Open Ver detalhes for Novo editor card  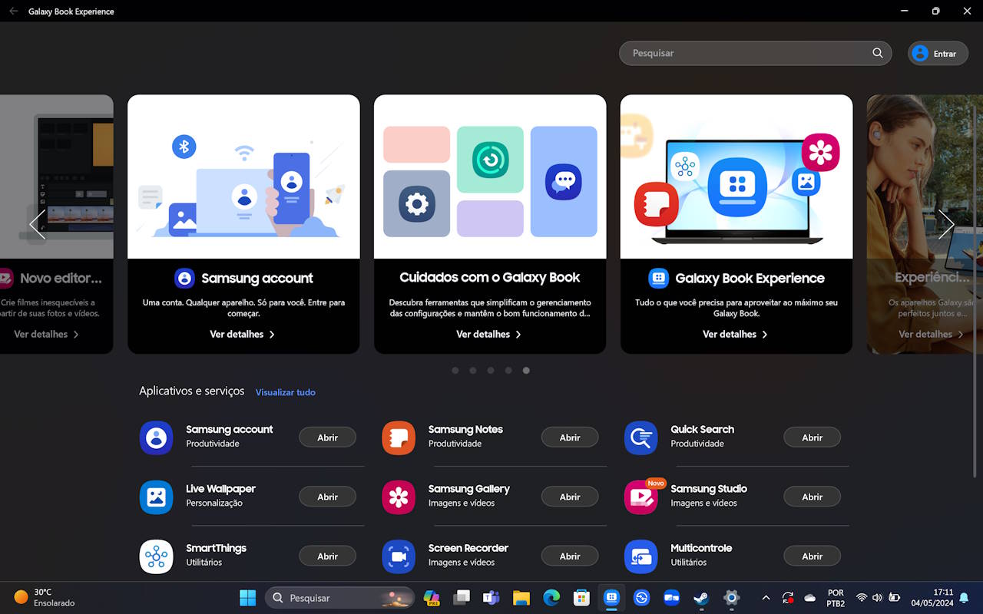pos(47,335)
